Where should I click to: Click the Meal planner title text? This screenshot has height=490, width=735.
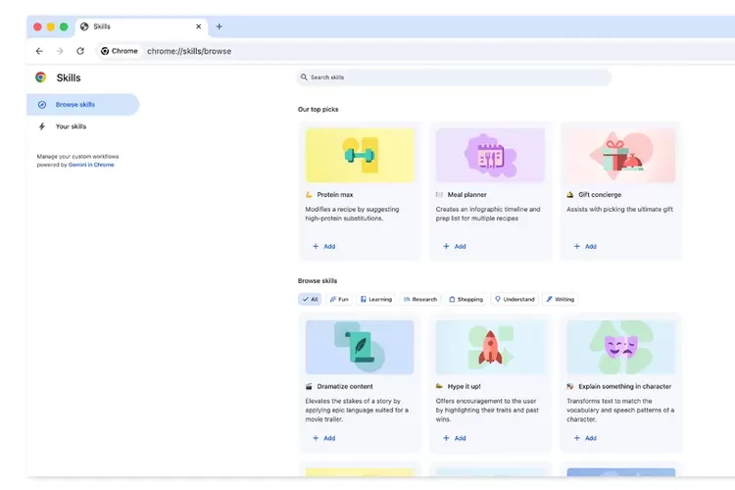coord(466,195)
